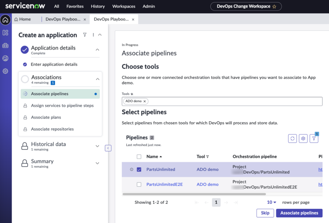Open the rows per page dropdown
The height and width of the screenshot is (223, 329).
[272, 202]
